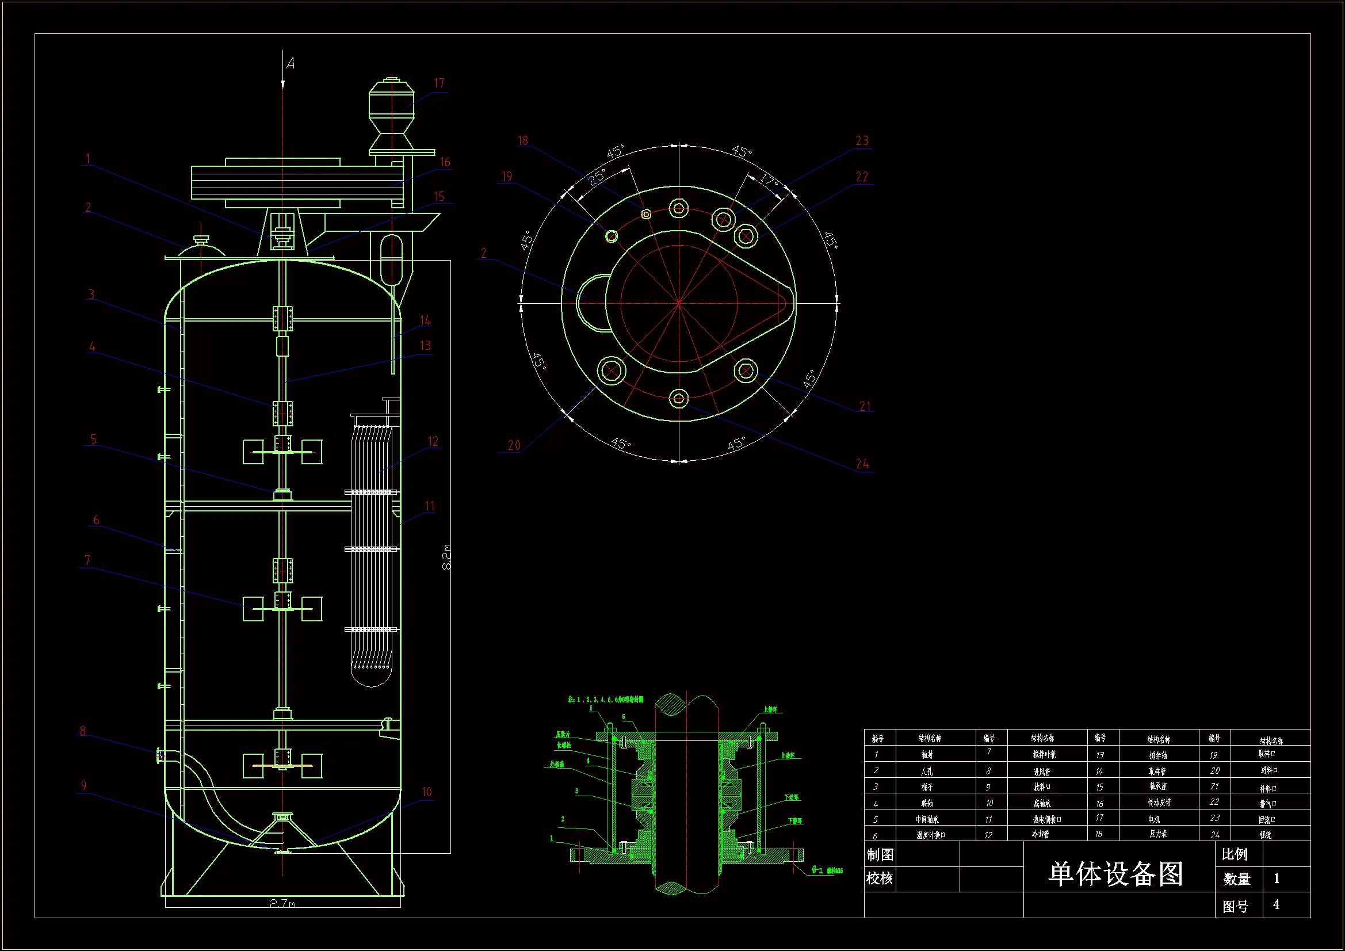
Task: Click callout number 24 in the top view
Action: point(862,464)
